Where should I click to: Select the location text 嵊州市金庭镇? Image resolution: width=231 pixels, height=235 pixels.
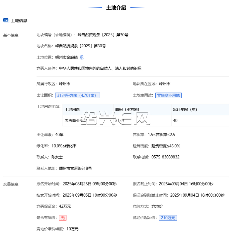pyautogui.click(x=66, y=57)
